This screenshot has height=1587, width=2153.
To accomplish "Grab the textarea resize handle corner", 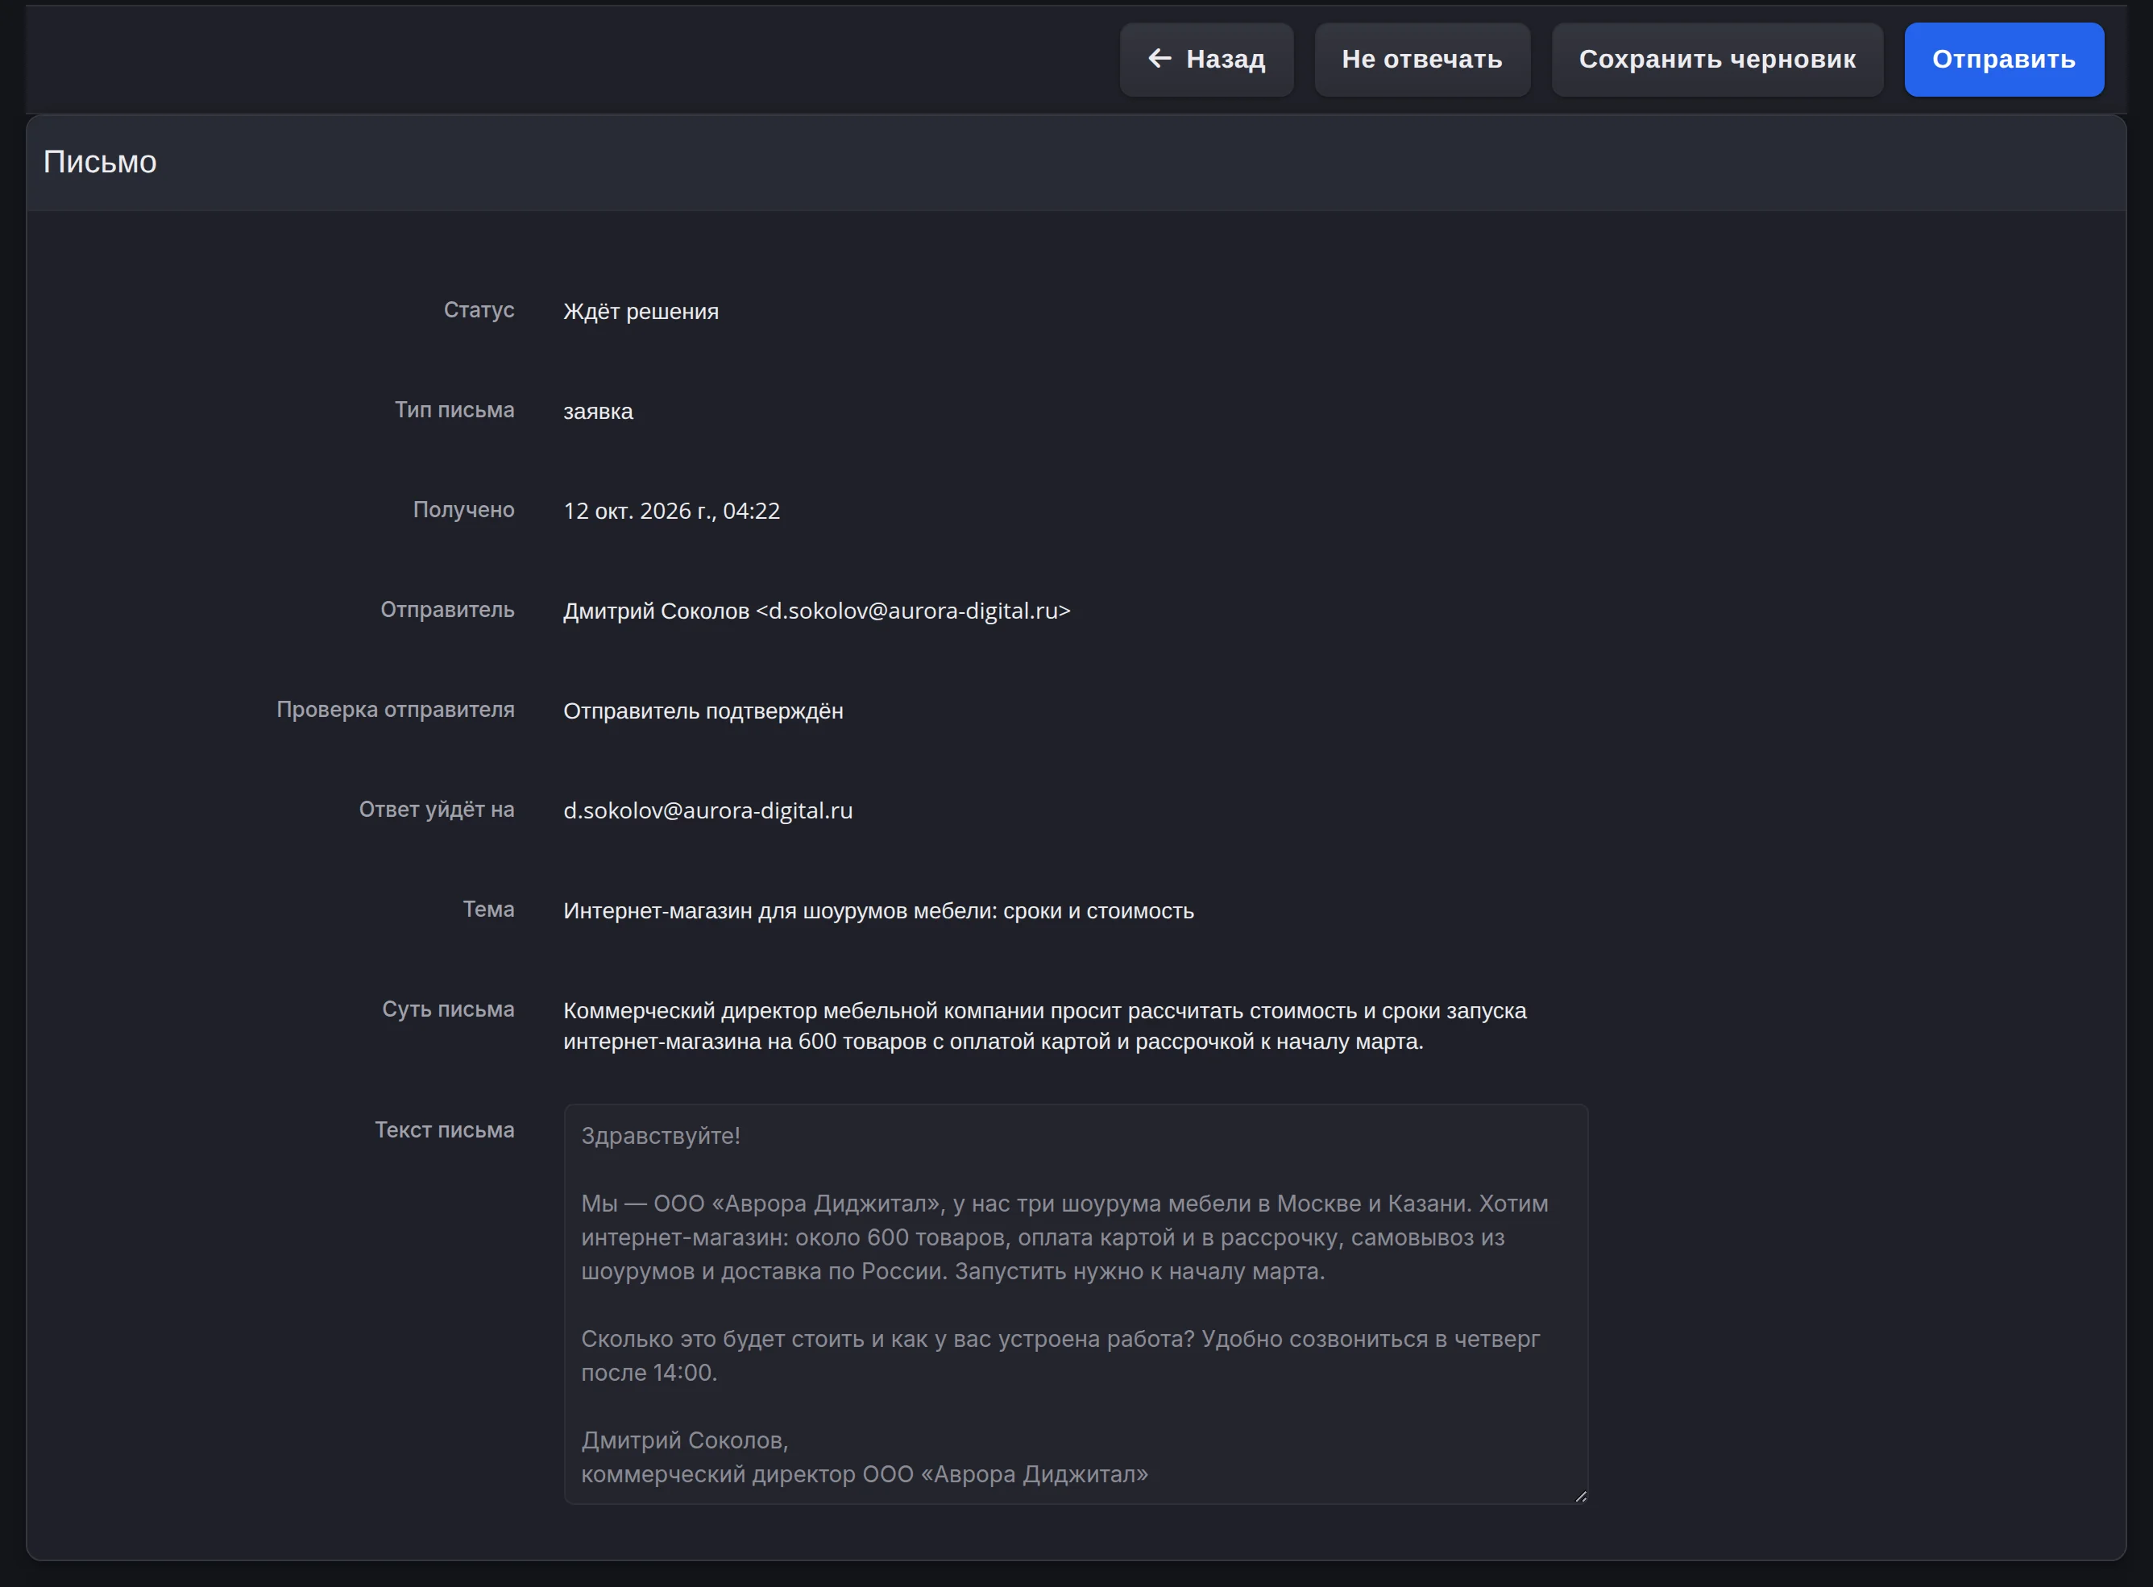I will point(1580,1496).
